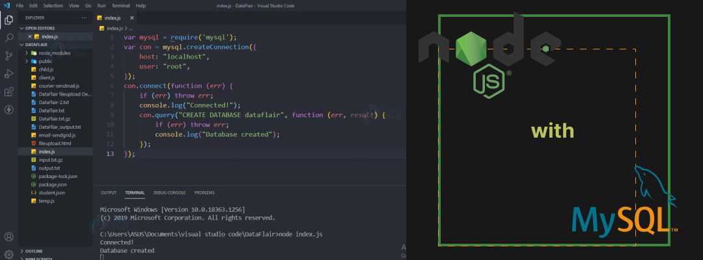Switch to the DEBUG CONSOLE tab
The width and height of the screenshot is (703, 260).
pos(169,192)
